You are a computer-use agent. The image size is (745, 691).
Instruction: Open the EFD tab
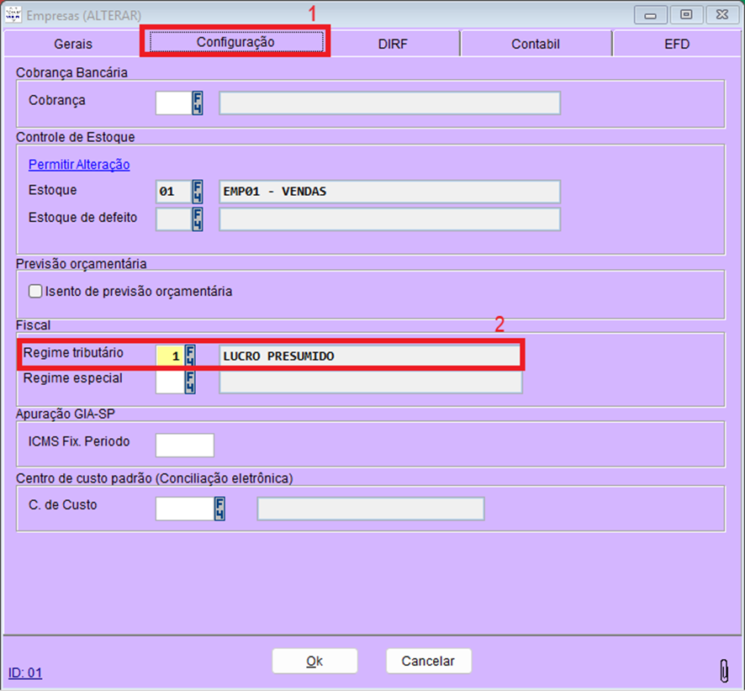[x=677, y=44]
